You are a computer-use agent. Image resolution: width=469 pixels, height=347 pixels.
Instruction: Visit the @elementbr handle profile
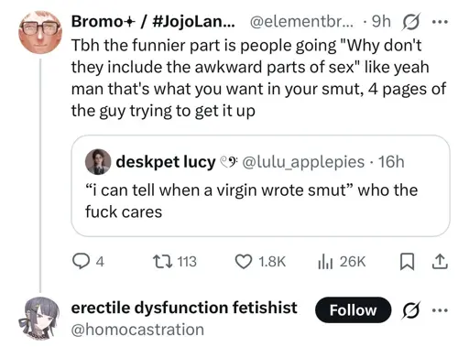pyautogui.click(x=301, y=21)
